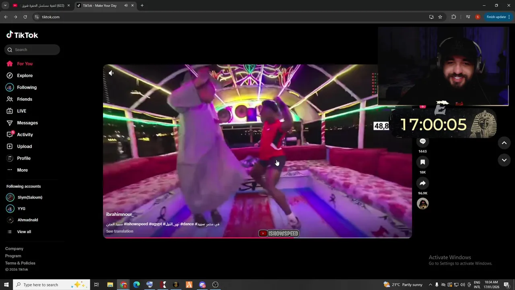Click See translation under the caption
This screenshot has height=290, width=515.
pos(119,231)
